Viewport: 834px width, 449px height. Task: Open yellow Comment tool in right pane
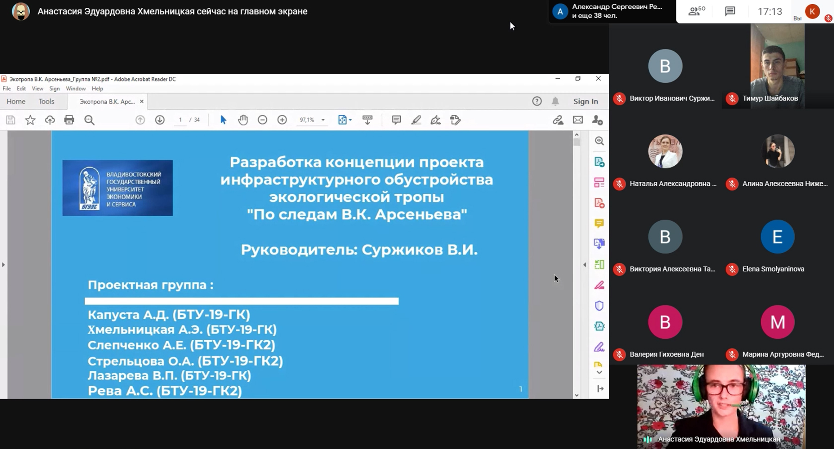click(600, 224)
